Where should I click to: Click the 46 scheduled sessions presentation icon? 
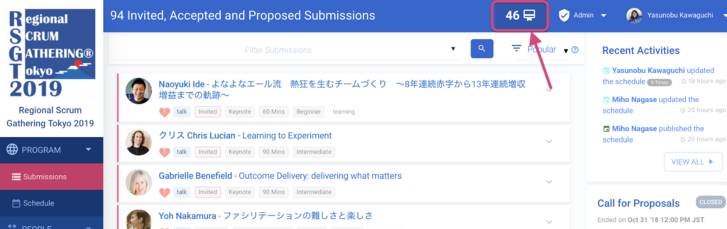tap(529, 15)
